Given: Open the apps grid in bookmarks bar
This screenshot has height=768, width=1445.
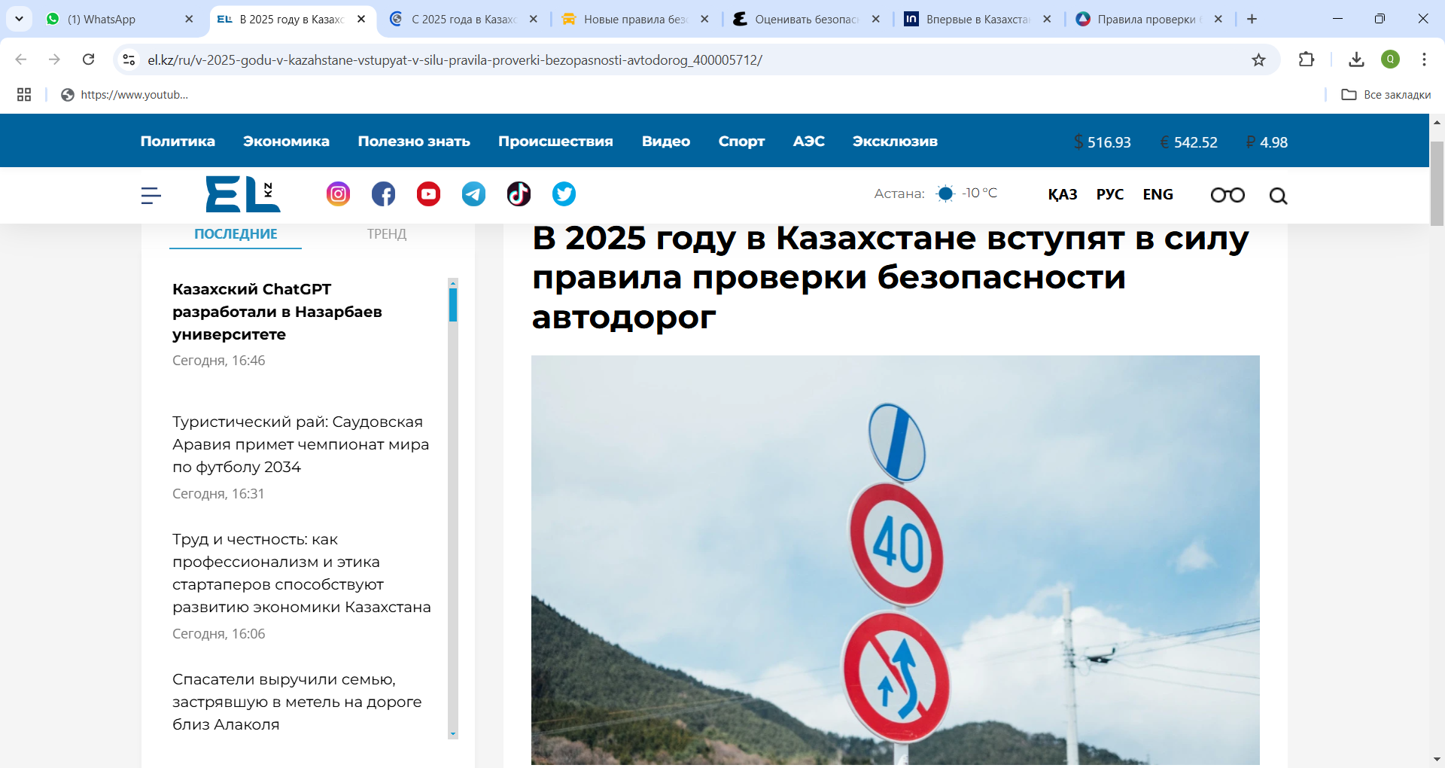Looking at the screenshot, I should [x=24, y=94].
